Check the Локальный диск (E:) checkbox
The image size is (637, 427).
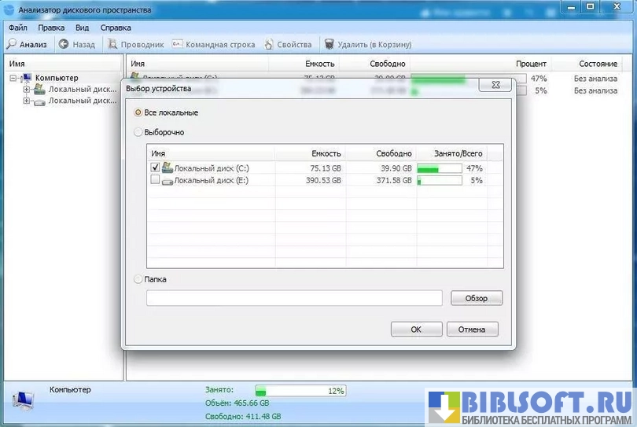click(155, 180)
